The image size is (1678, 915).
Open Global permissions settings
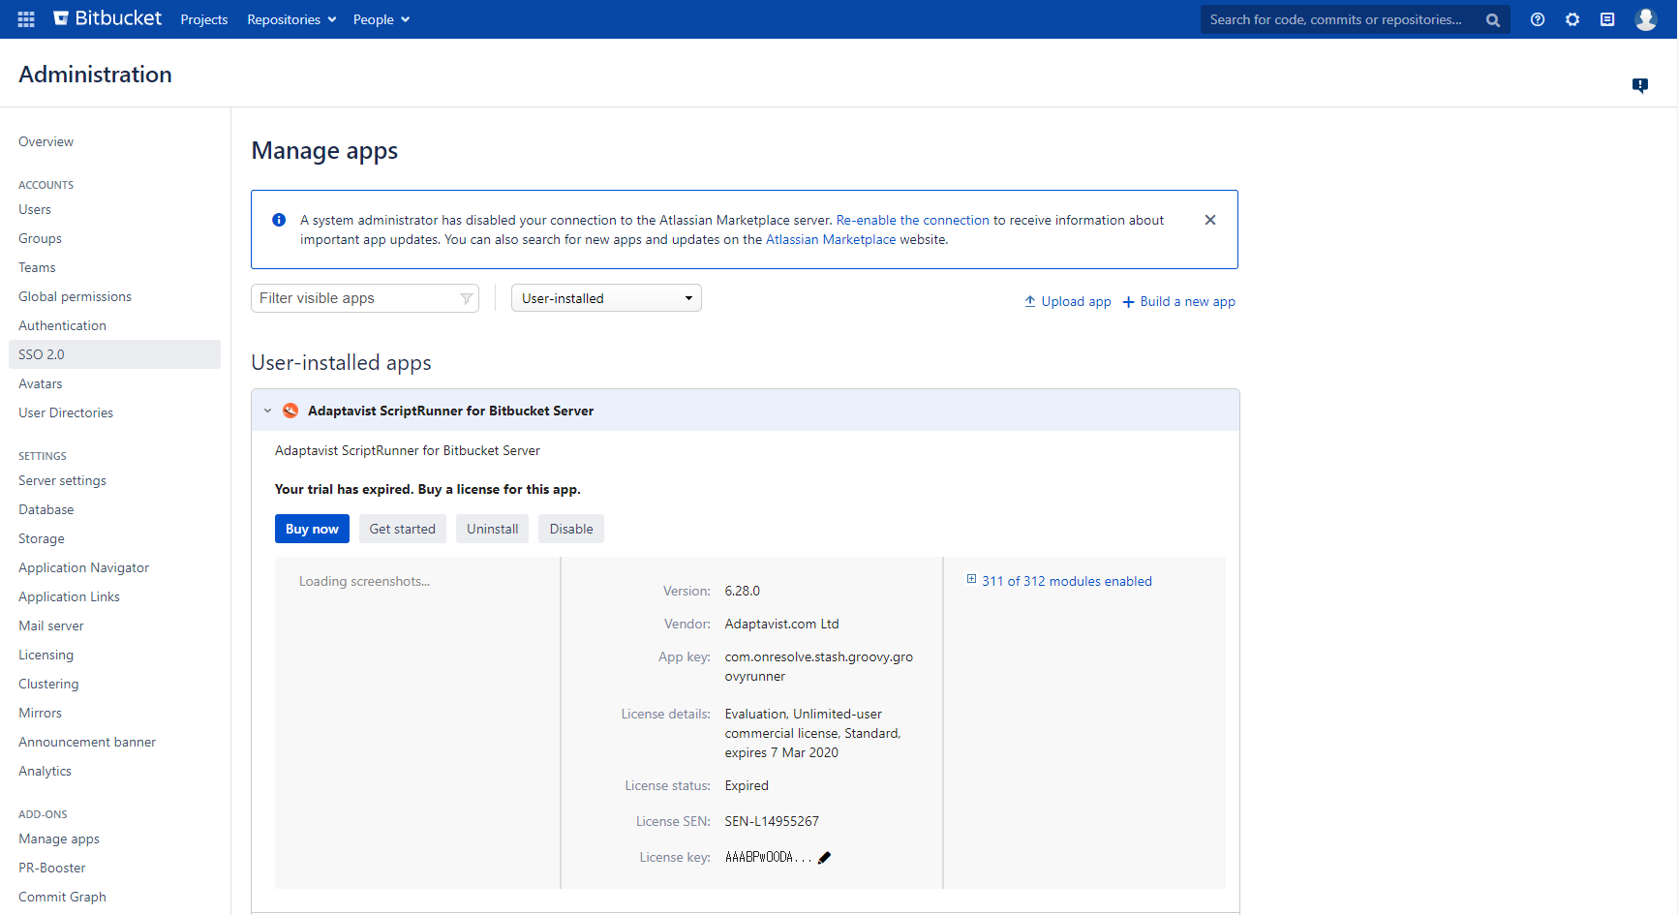(75, 296)
